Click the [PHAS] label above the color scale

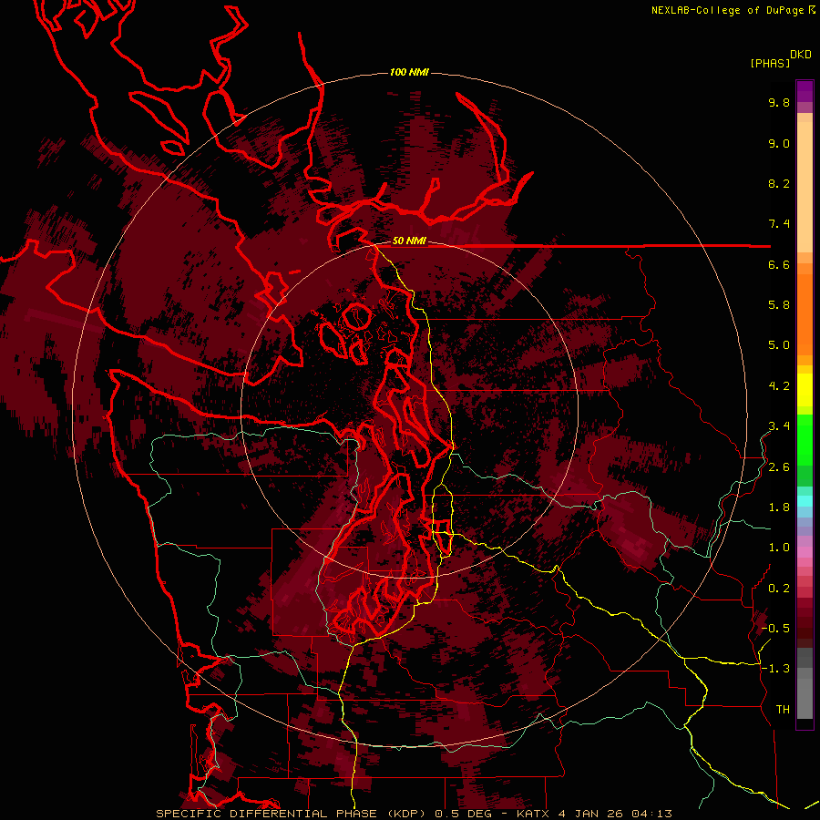pyautogui.click(x=770, y=64)
